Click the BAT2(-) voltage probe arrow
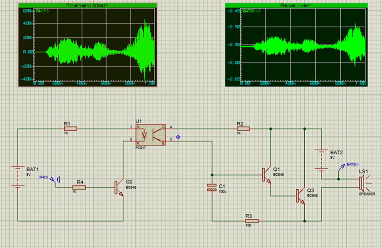The height and width of the screenshot is (248, 382). [342, 167]
